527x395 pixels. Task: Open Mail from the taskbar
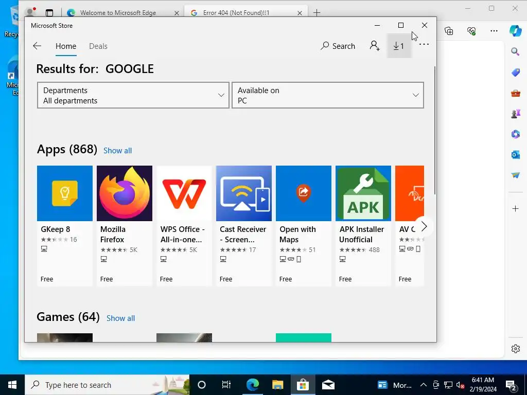[x=328, y=385]
